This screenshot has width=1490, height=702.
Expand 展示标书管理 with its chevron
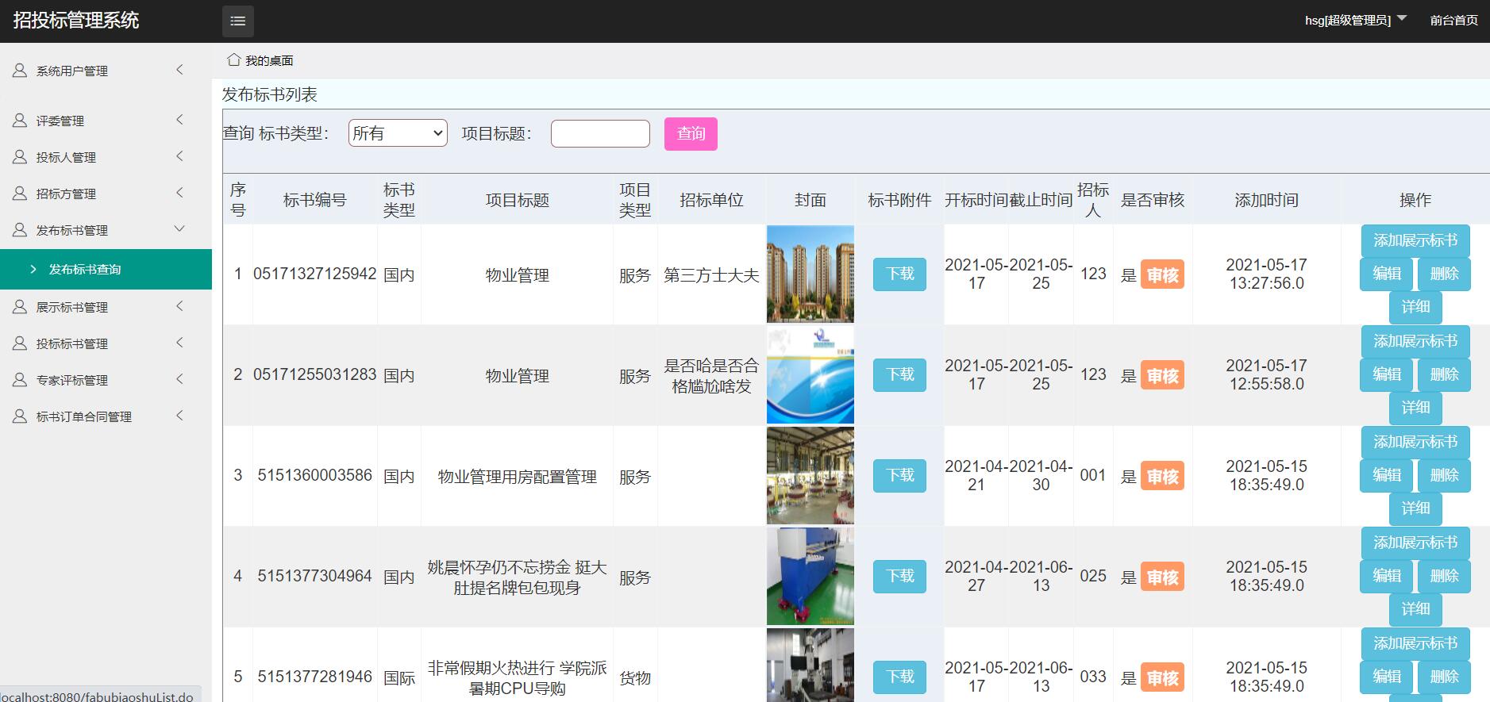(x=179, y=306)
